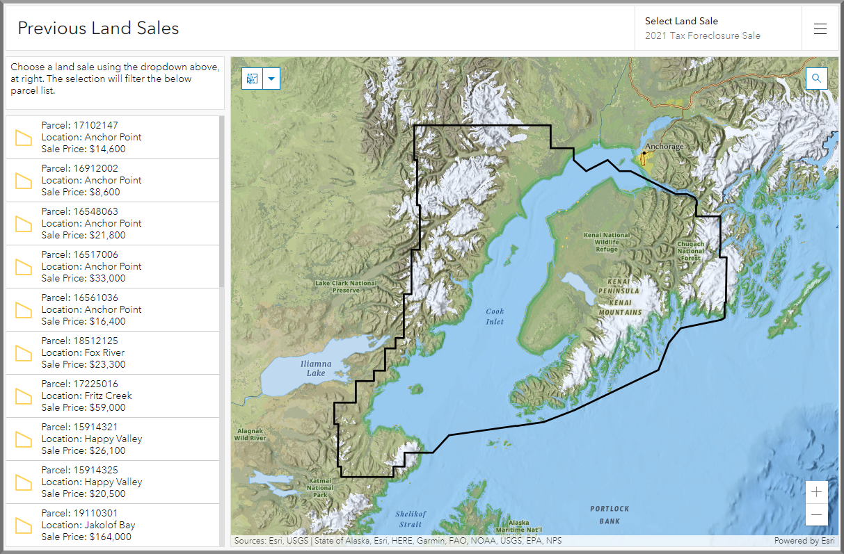Open the hamburger menu icon
This screenshot has width=844, height=554.
coord(820,28)
